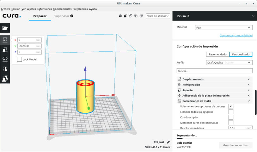Click the Segmentando progress bar
Screen dimensions: 257x152
pyautogui.click(x=215, y=138)
